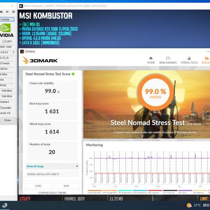Image resolution: width=210 pixels, height=210 pixels.
Task: Click the Steel Nomad Stress Test Score heading
Action: tap(48, 74)
